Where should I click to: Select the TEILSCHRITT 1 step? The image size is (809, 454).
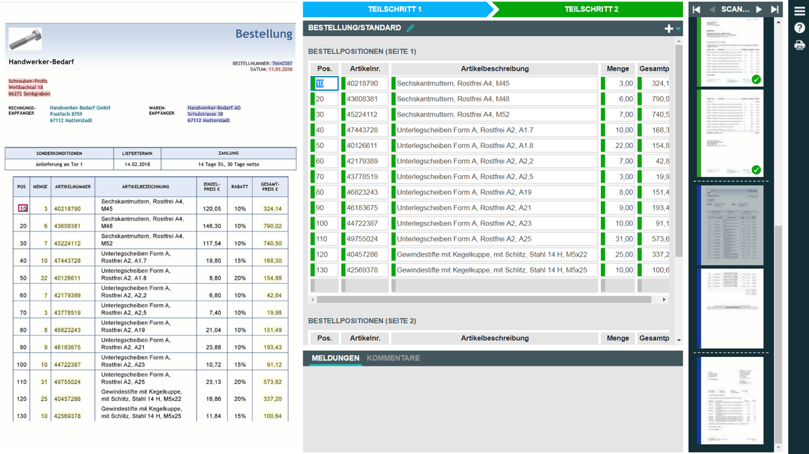396,10
